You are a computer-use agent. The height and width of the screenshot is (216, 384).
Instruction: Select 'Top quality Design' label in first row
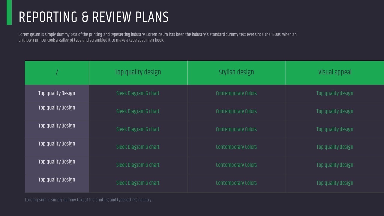click(x=57, y=93)
